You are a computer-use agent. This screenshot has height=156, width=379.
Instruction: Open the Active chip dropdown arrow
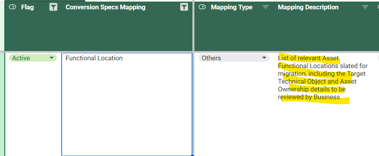[x=52, y=58]
